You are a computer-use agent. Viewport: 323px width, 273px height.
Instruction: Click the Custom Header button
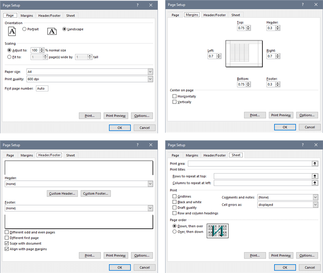click(62, 193)
